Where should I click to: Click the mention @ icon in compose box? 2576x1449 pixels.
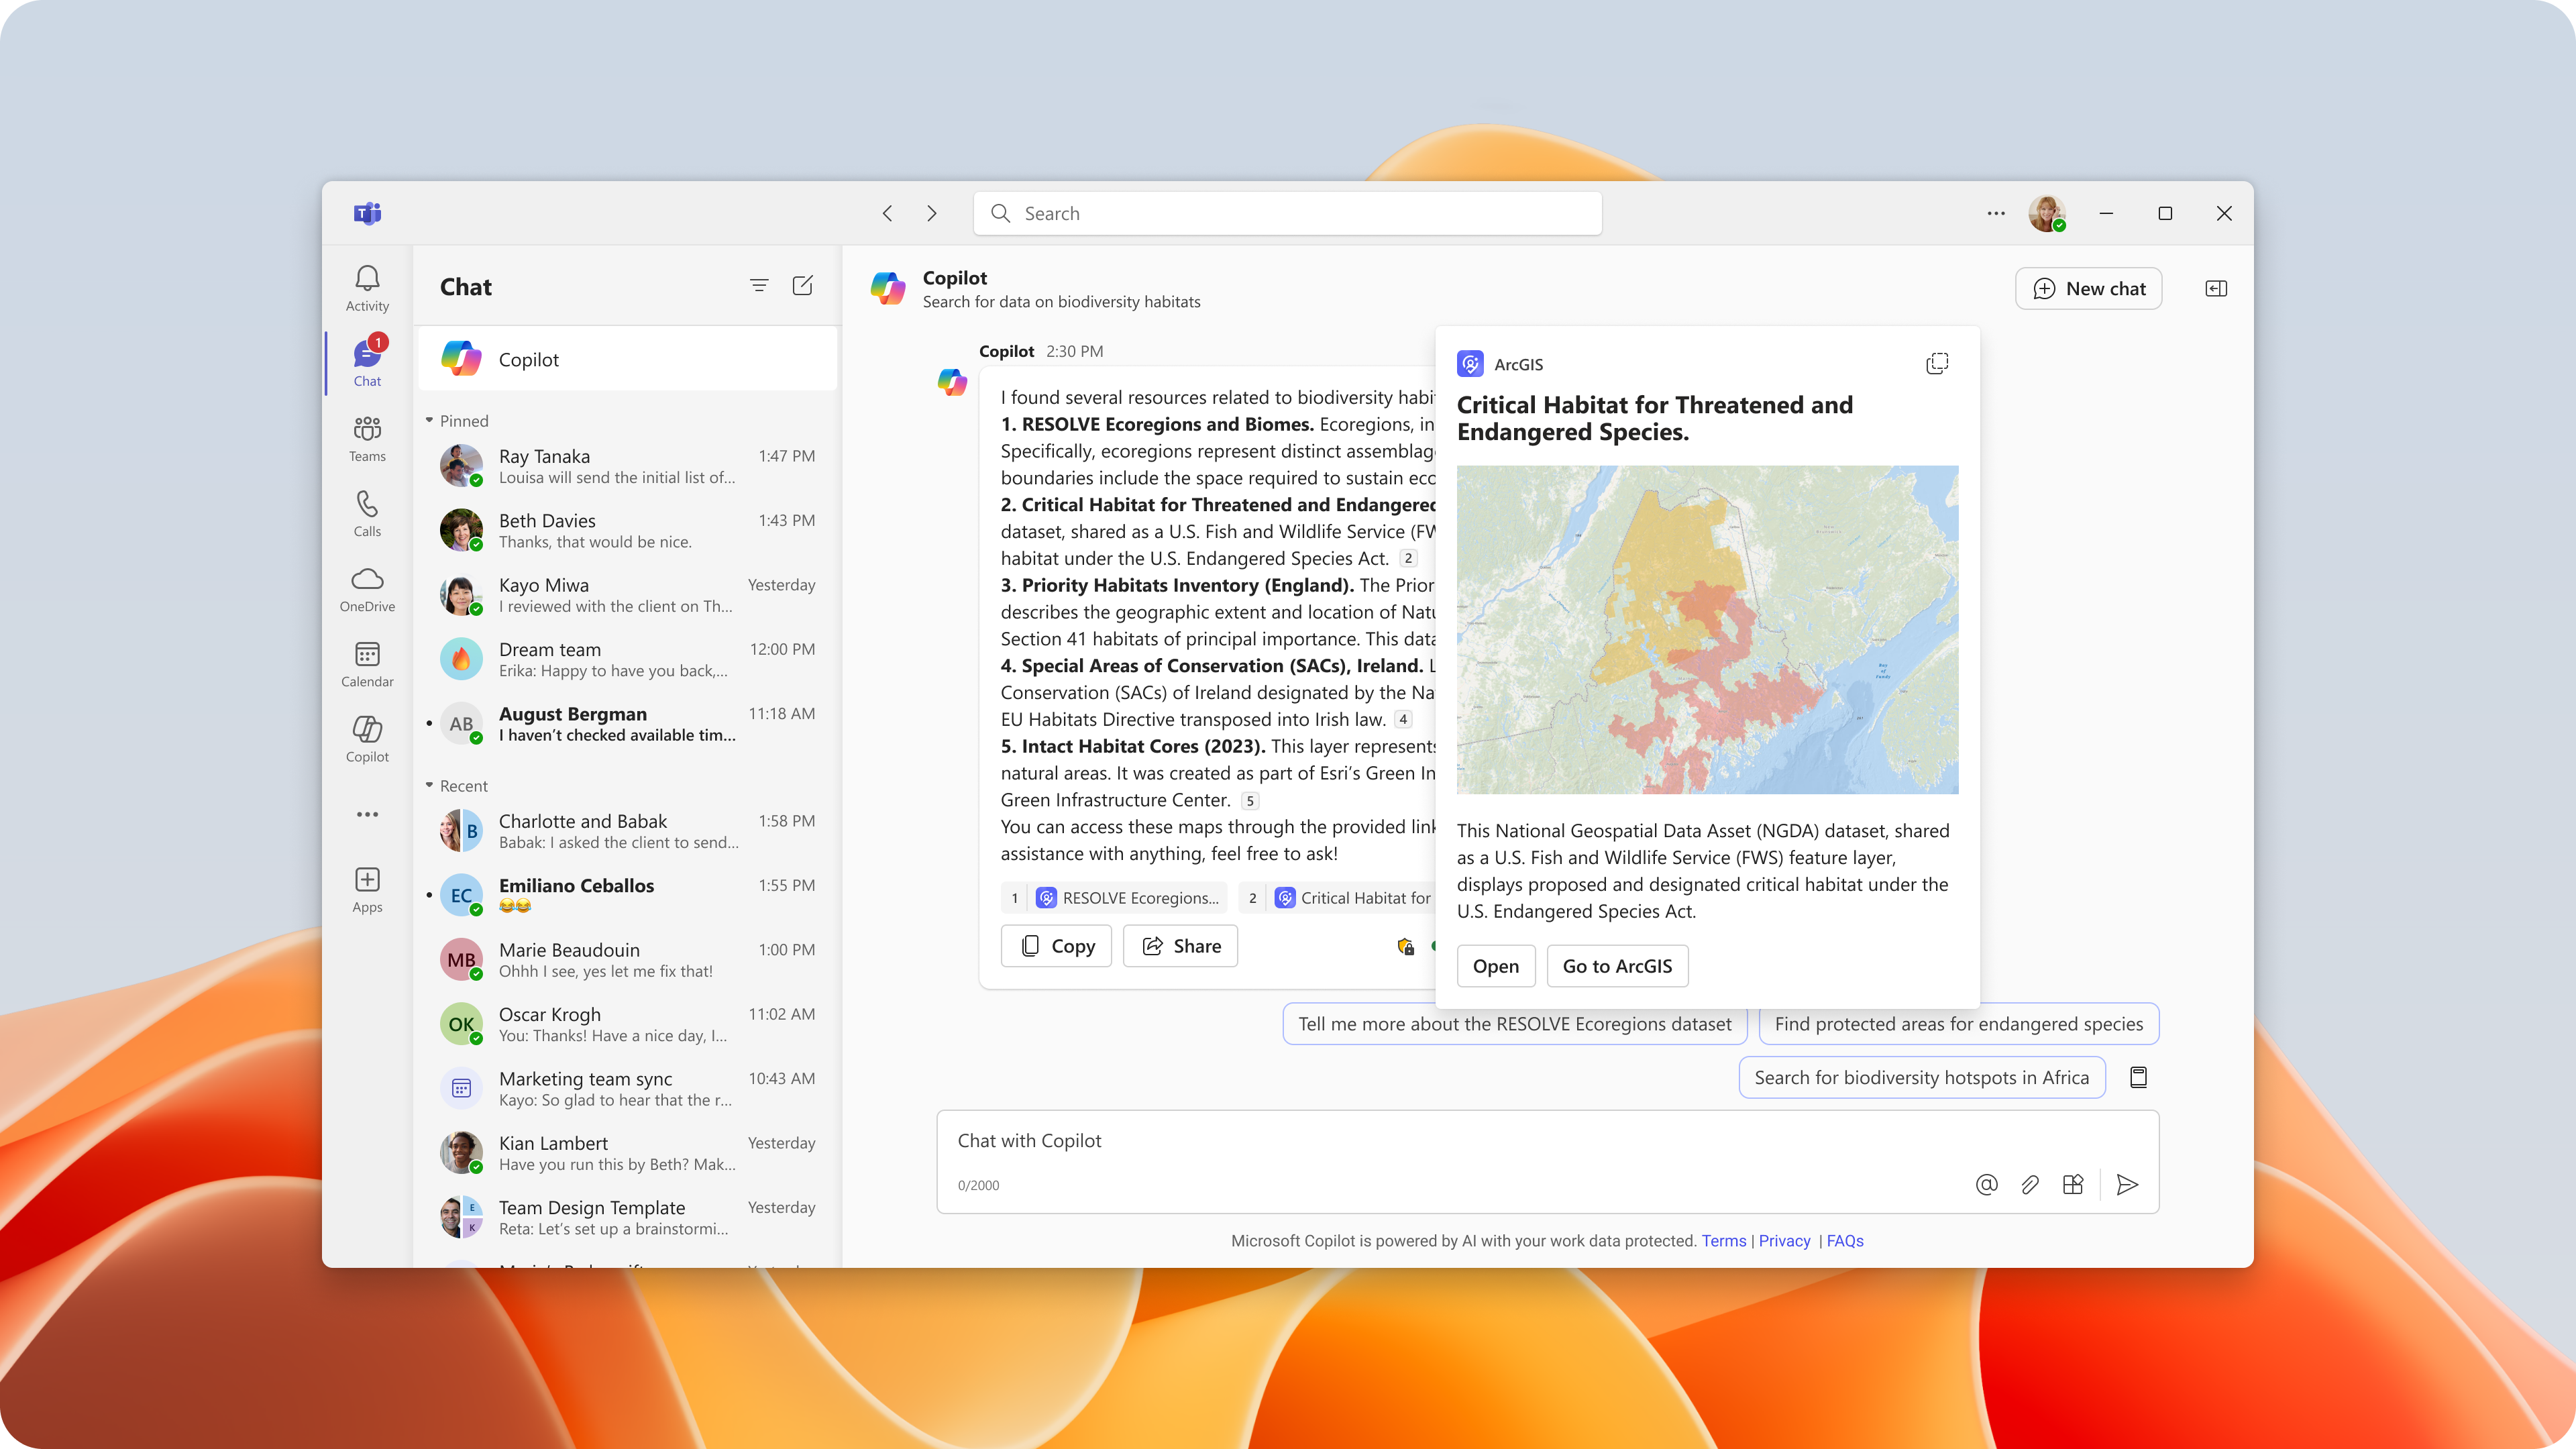(x=1986, y=1184)
